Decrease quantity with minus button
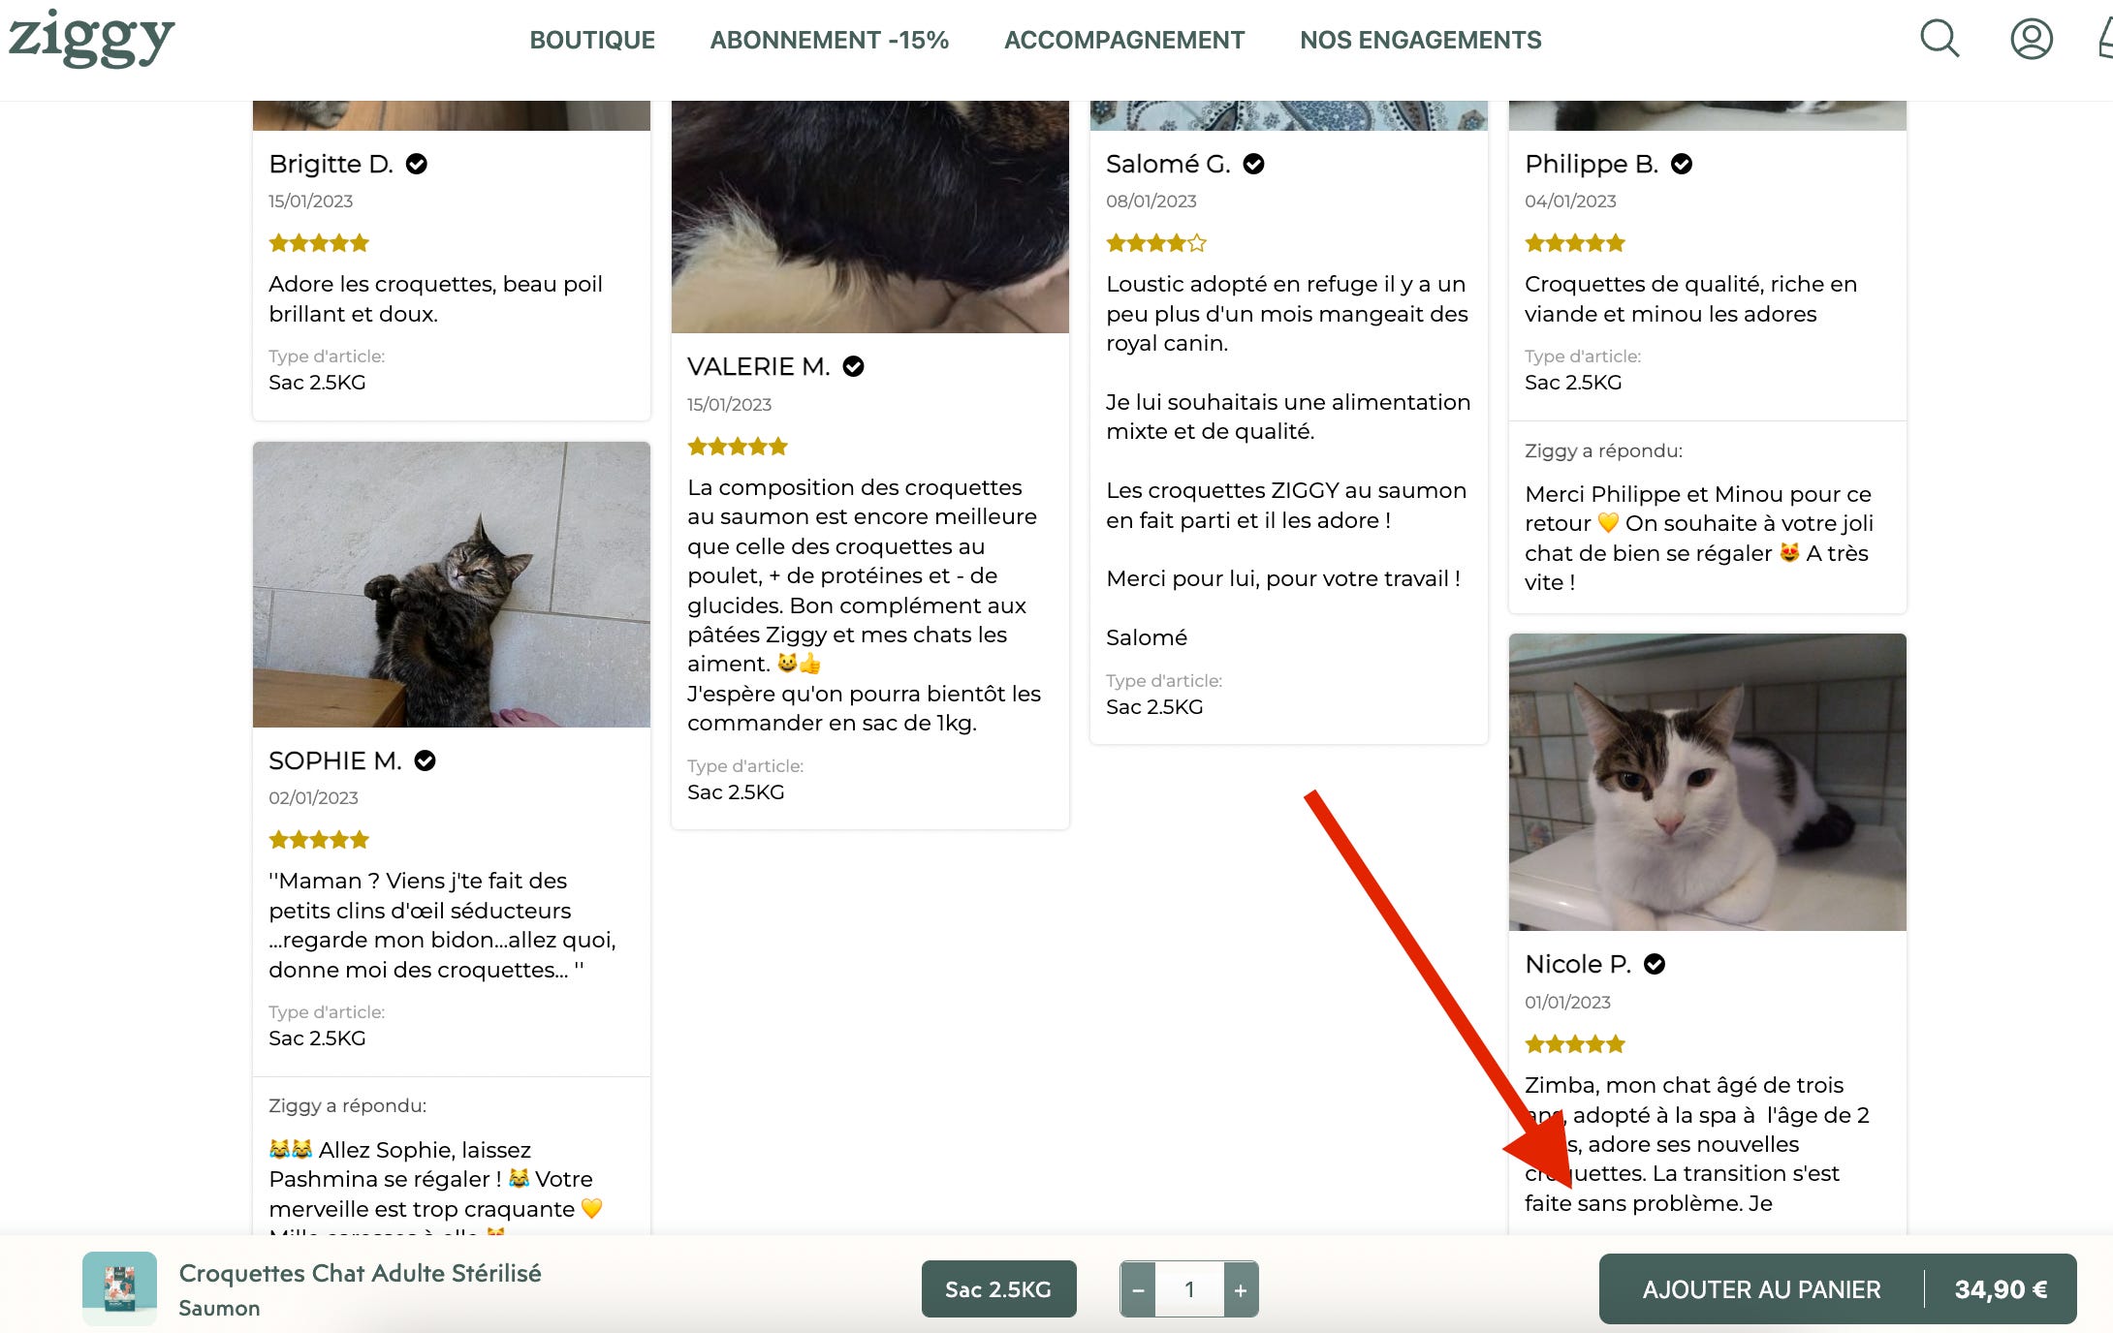The height and width of the screenshot is (1333, 2113). [1138, 1289]
